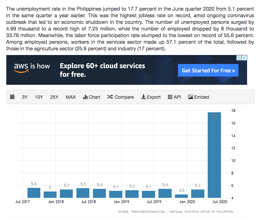Open the Export data option
257x217 pixels.
click(151, 97)
